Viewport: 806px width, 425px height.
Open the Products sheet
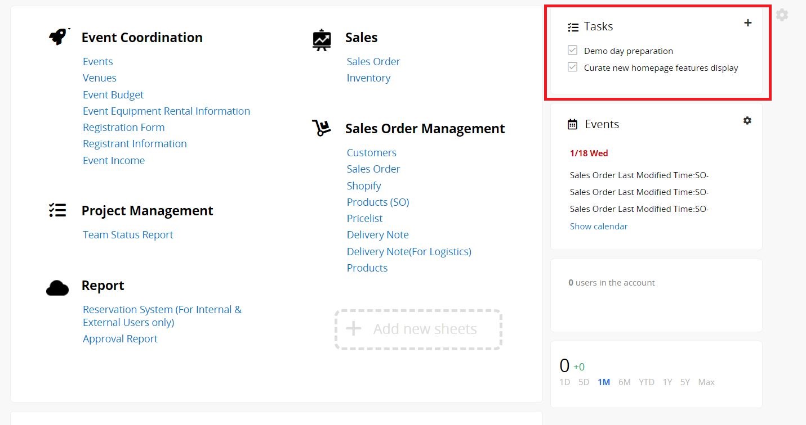pyautogui.click(x=367, y=268)
